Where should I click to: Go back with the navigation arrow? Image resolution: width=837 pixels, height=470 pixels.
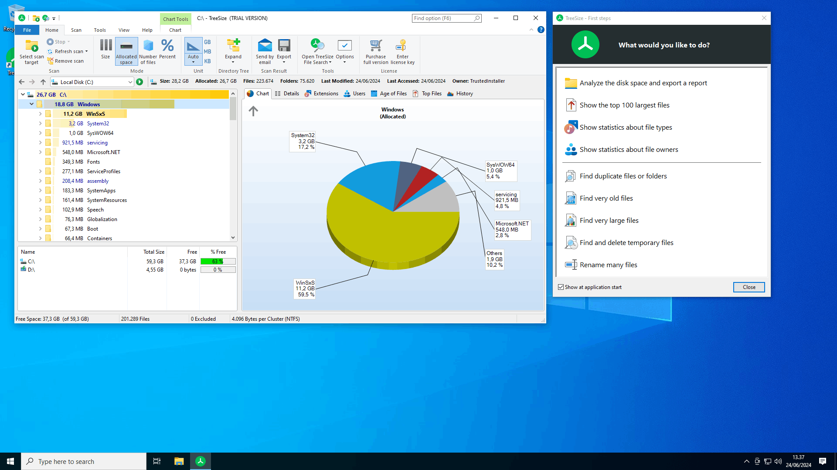(x=21, y=82)
